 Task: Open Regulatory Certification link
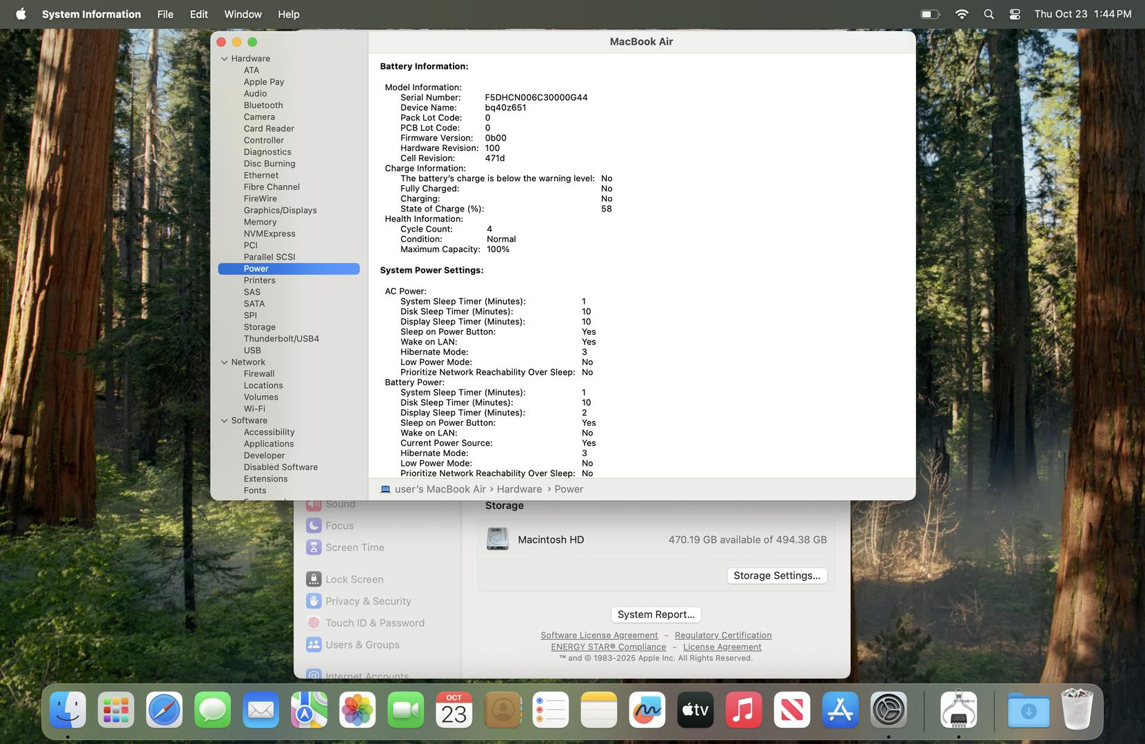point(722,635)
